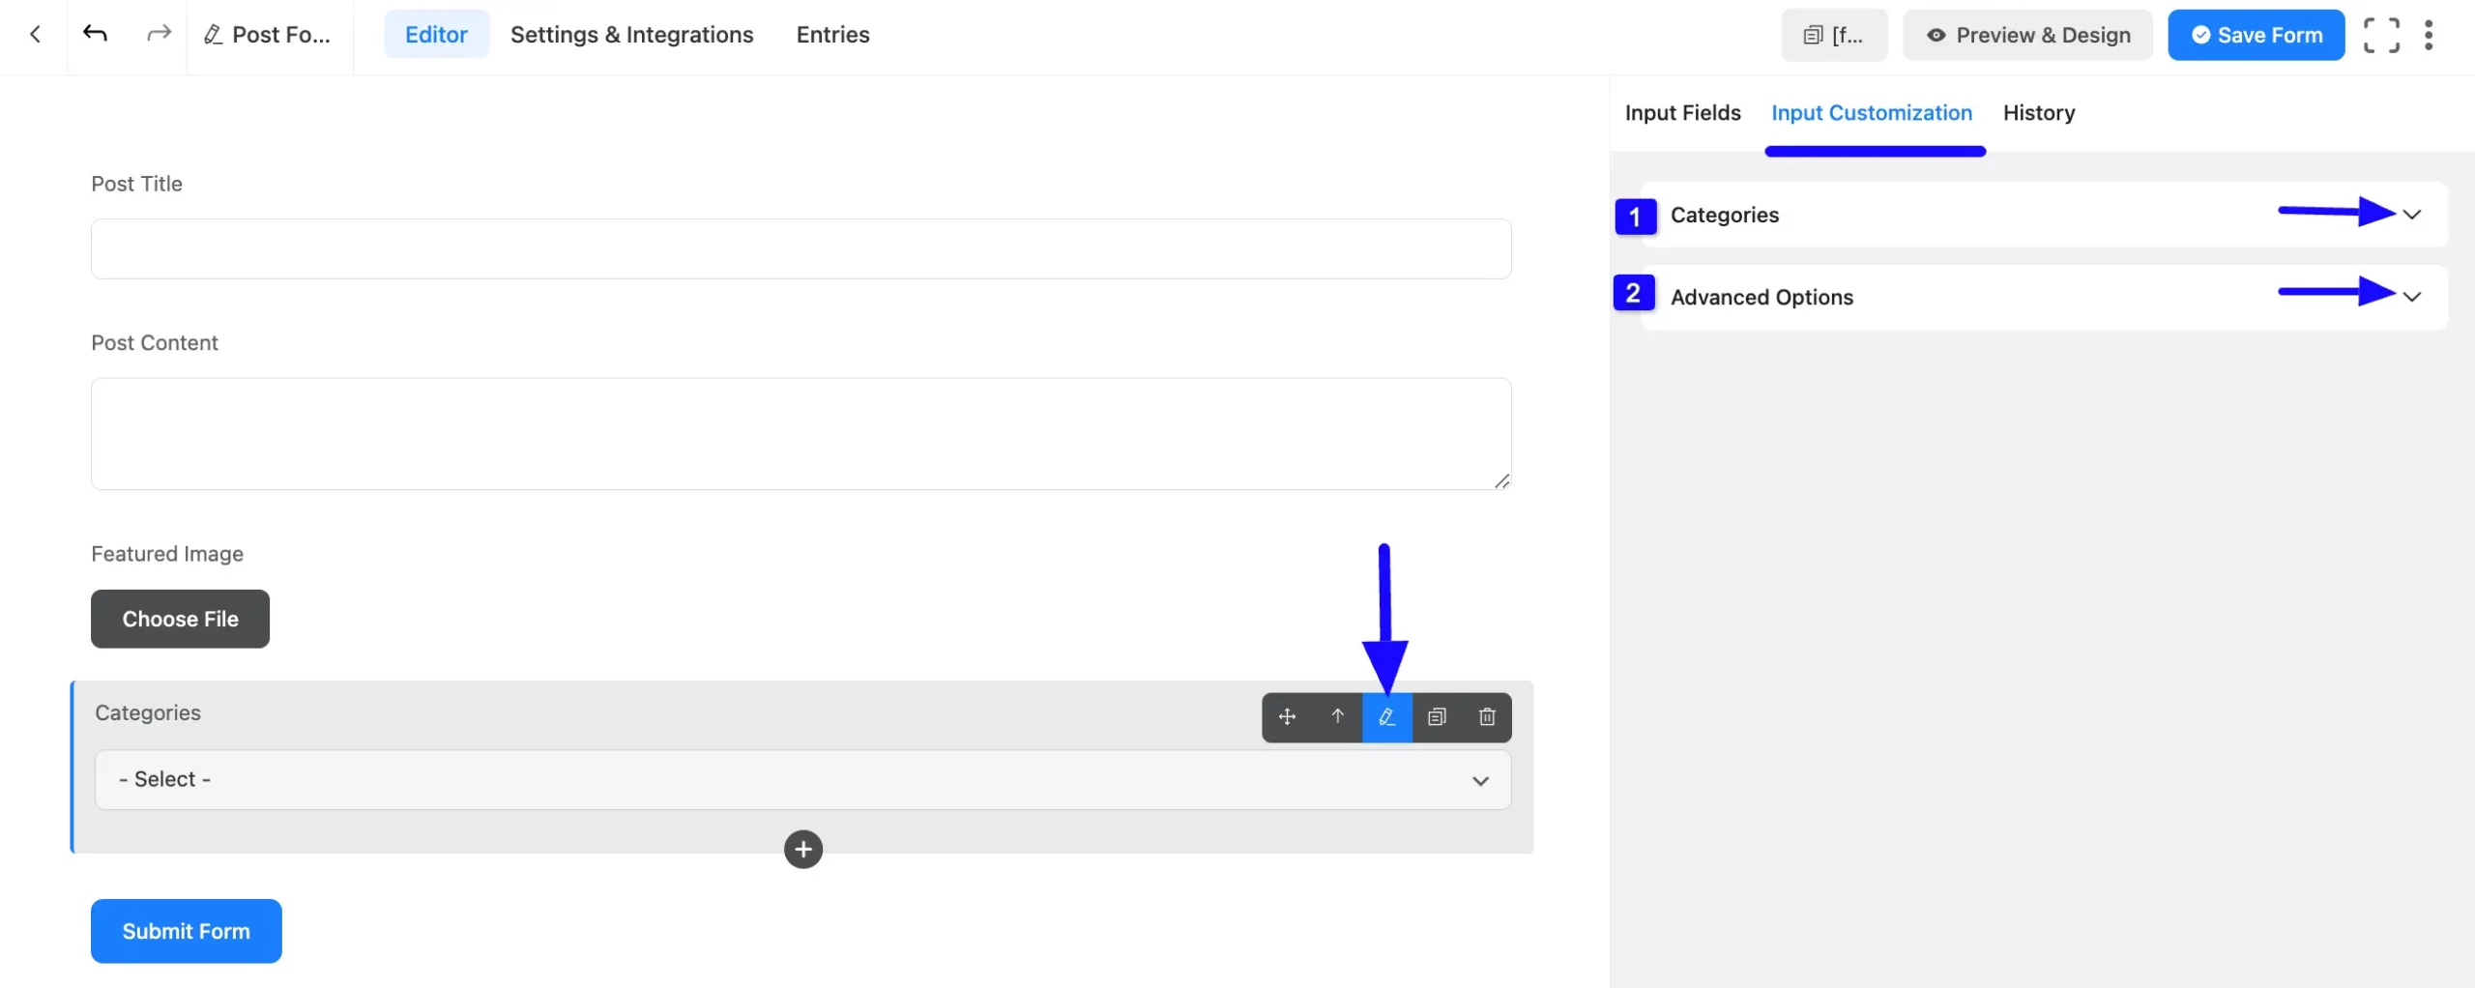Switch to Input Fields tab

click(x=1682, y=113)
